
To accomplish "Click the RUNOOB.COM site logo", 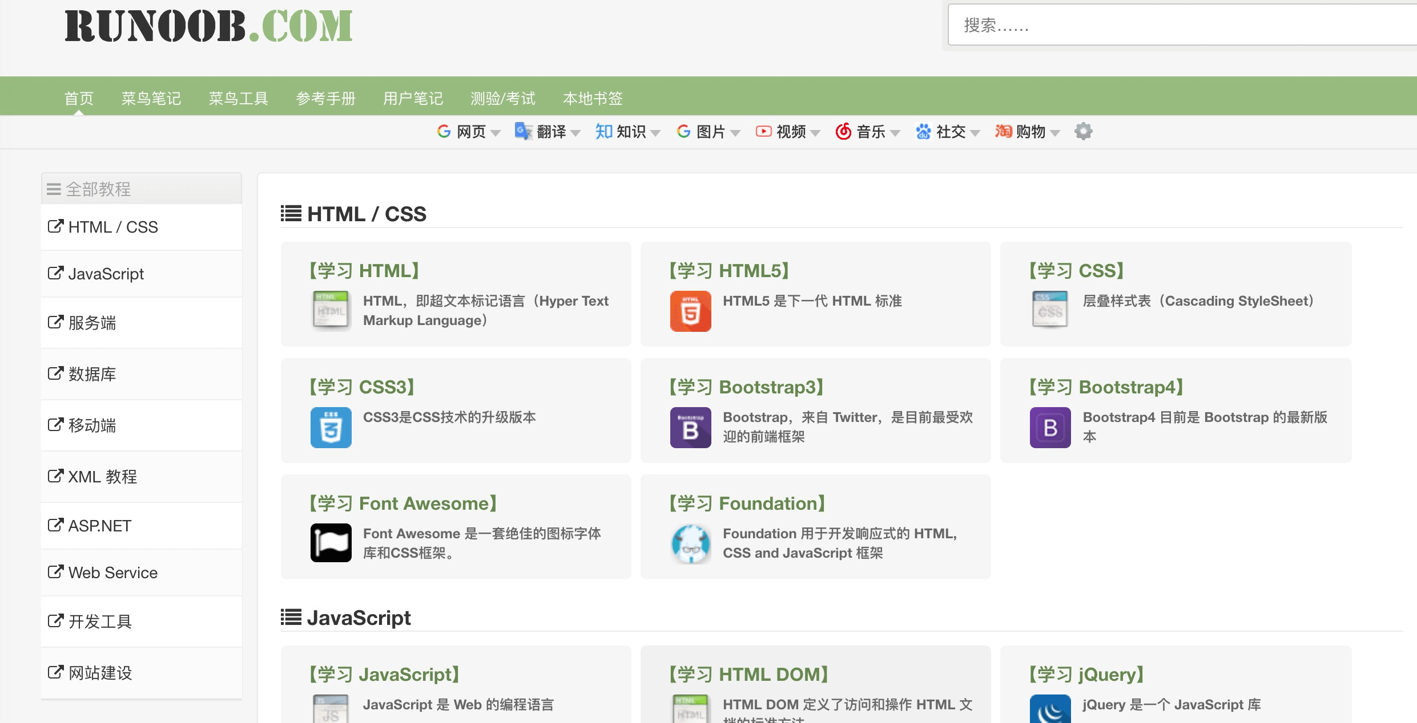I will [x=208, y=26].
